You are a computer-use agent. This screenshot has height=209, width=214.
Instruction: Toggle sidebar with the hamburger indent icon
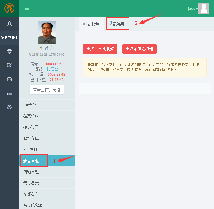coord(27,8)
